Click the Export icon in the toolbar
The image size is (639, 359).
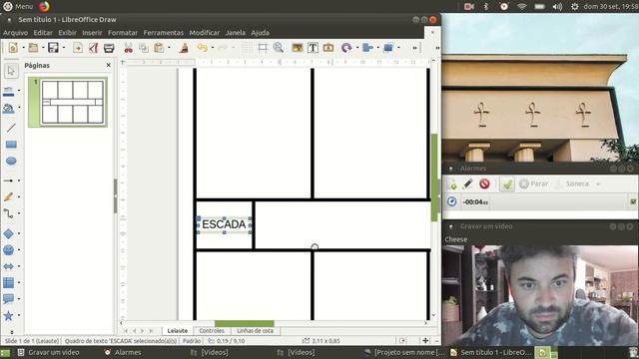coord(78,48)
